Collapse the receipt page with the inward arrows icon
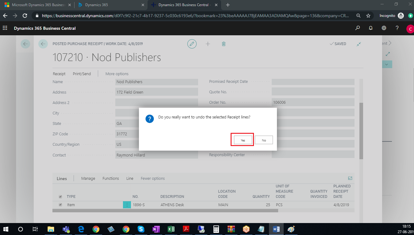This screenshot has width=414, height=235. (x=359, y=44)
